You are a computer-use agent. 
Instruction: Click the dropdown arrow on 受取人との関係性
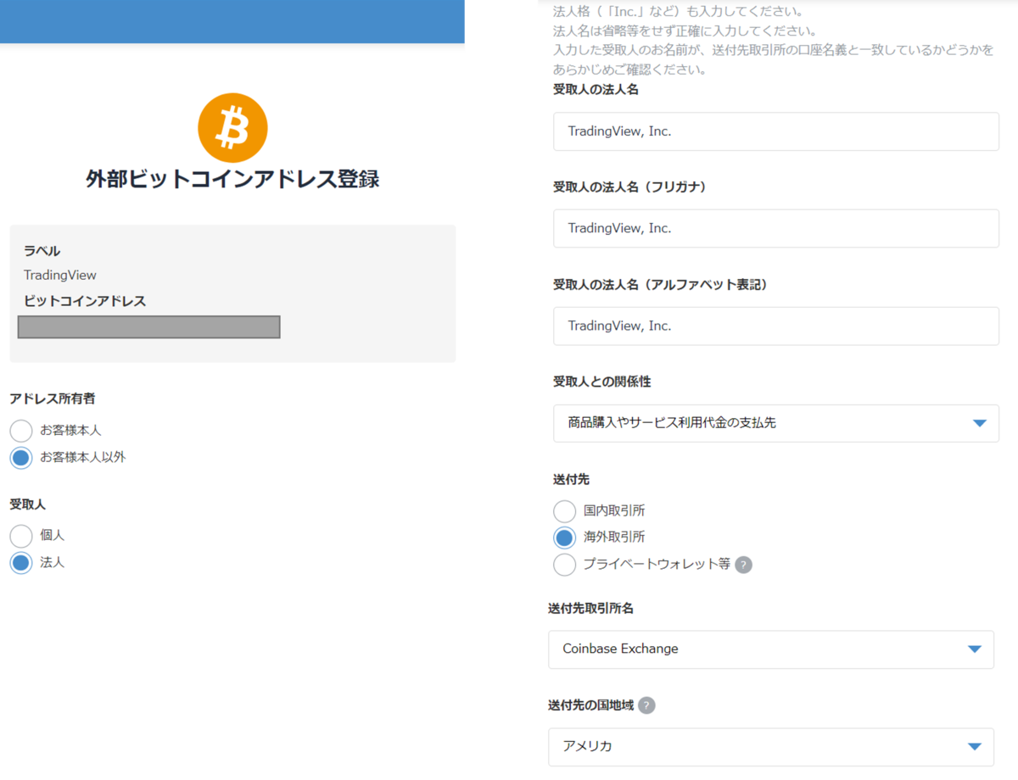tap(982, 423)
